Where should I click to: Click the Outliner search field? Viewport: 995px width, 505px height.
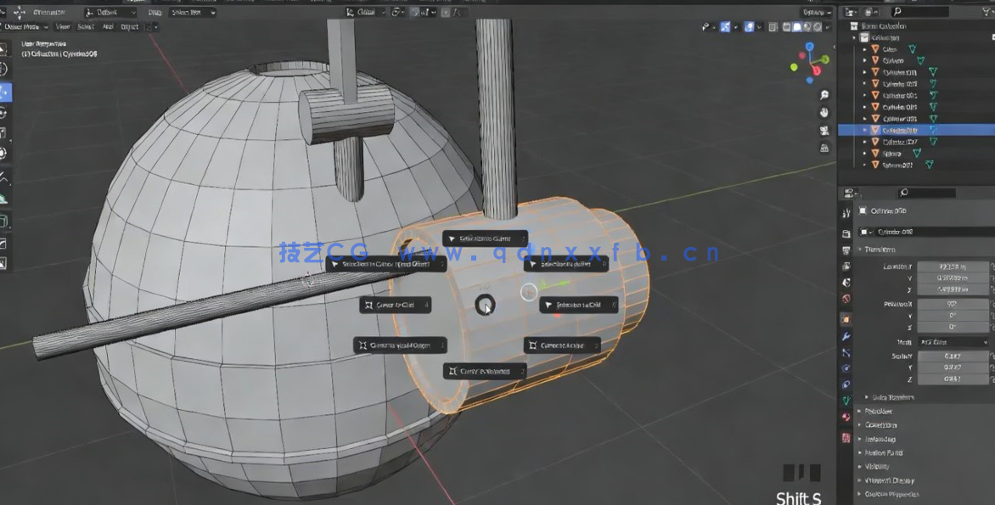click(921, 11)
